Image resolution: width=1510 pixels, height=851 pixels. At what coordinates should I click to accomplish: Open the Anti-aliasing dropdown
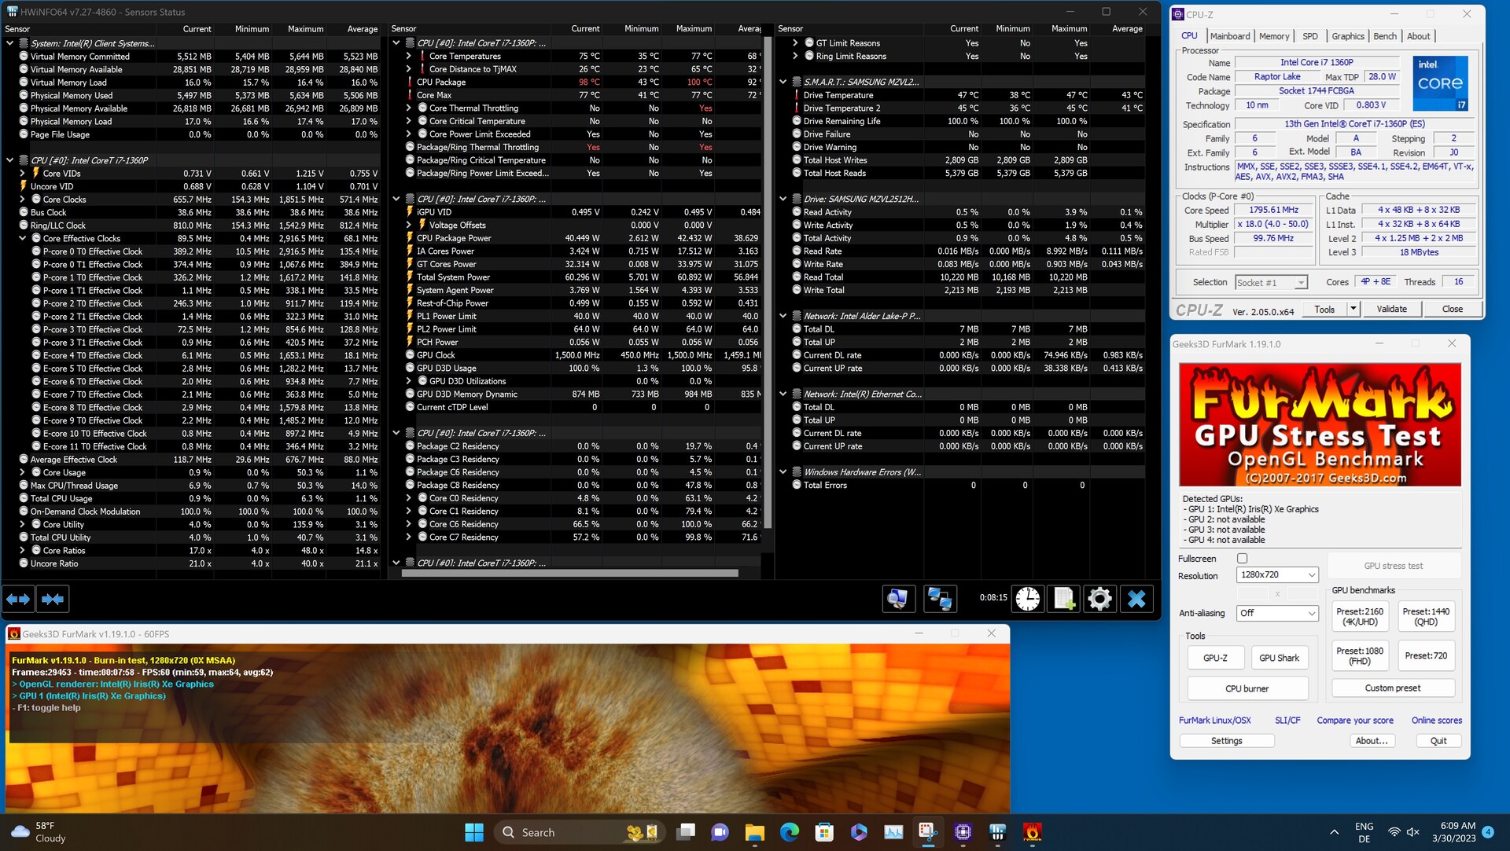(1276, 613)
